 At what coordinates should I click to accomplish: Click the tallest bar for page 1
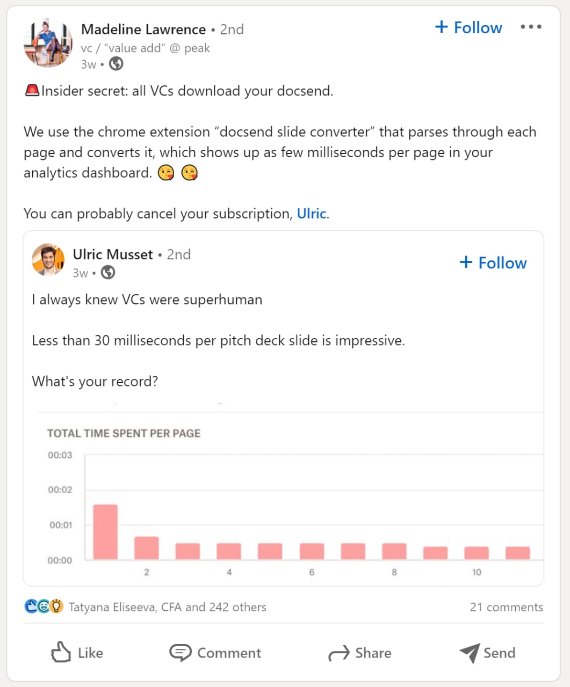coord(105,532)
